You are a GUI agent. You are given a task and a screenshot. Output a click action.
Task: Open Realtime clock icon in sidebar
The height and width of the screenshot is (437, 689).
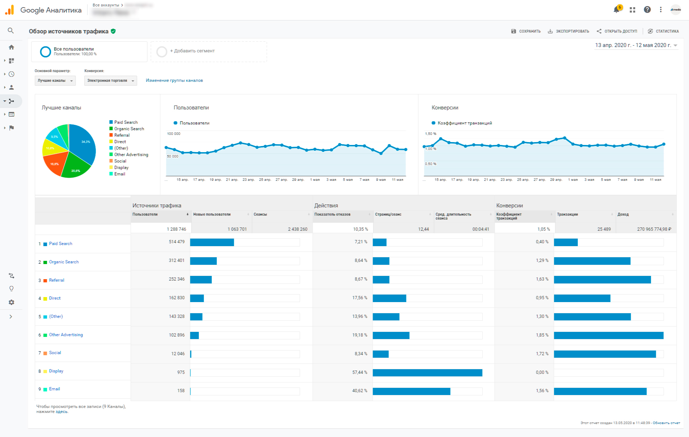pyautogui.click(x=11, y=74)
